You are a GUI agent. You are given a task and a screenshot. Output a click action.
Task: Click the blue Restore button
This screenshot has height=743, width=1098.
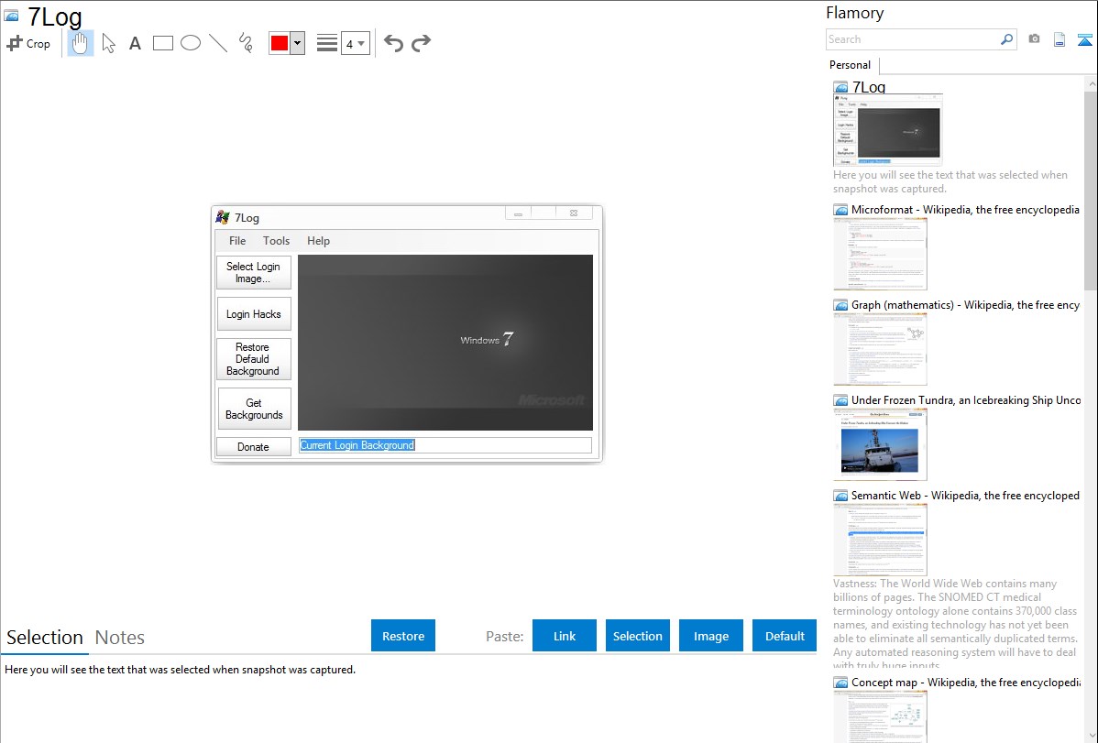tap(403, 636)
